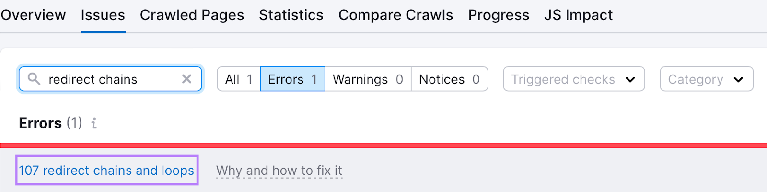Open the Triggered checks filter
The height and width of the screenshot is (192, 767).
tap(574, 79)
